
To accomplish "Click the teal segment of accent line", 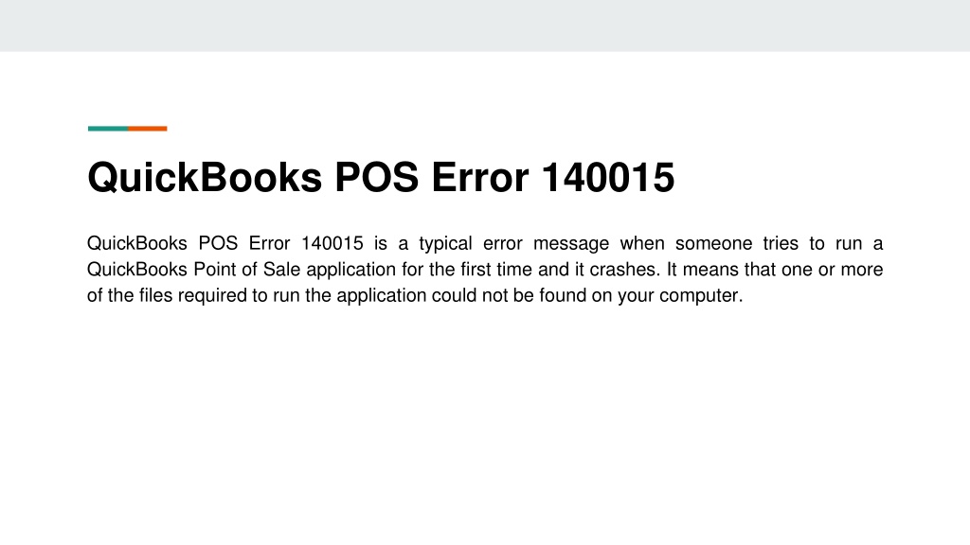I will click(x=108, y=129).
